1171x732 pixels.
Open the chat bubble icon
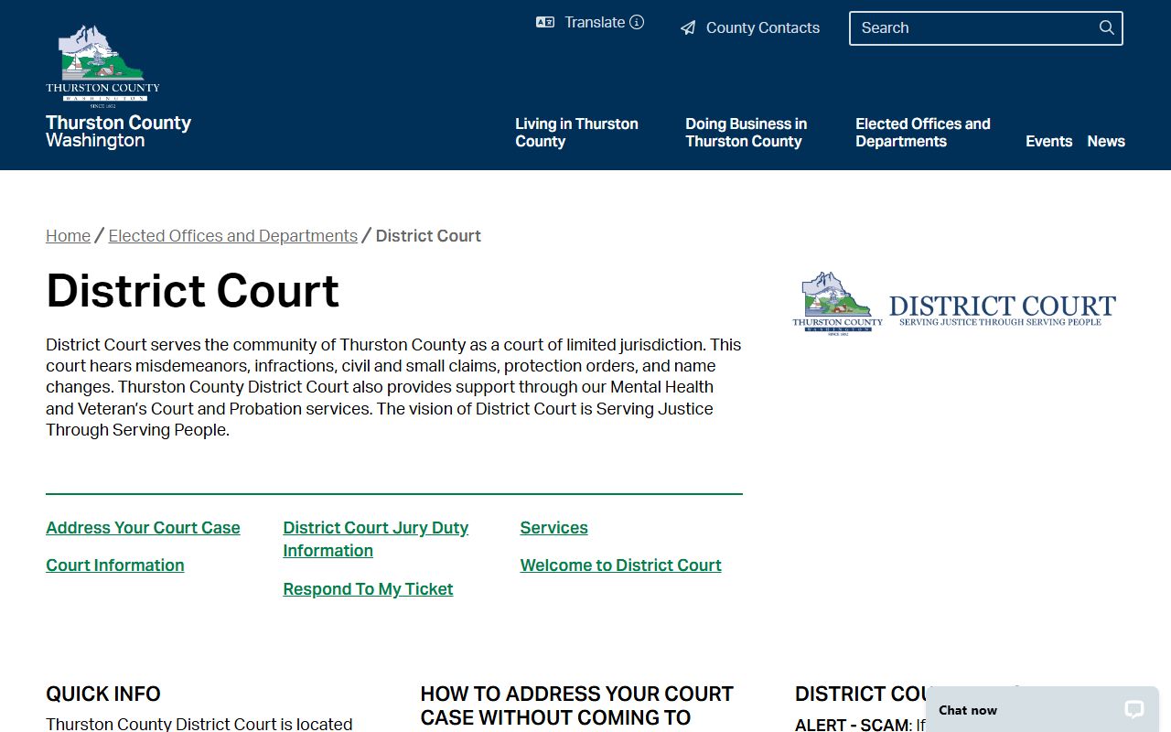point(1134,710)
